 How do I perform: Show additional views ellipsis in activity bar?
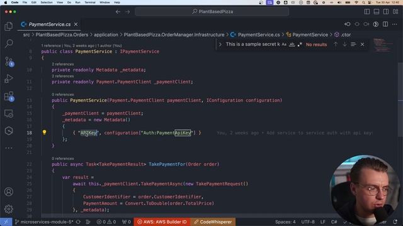point(9,148)
